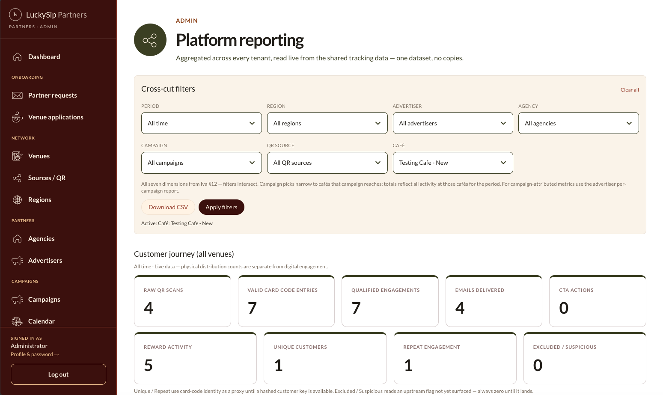Image resolution: width=663 pixels, height=395 pixels.
Task: Select the Raw QR Scans card
Action: pyautogui.click(x=183, y=301)
